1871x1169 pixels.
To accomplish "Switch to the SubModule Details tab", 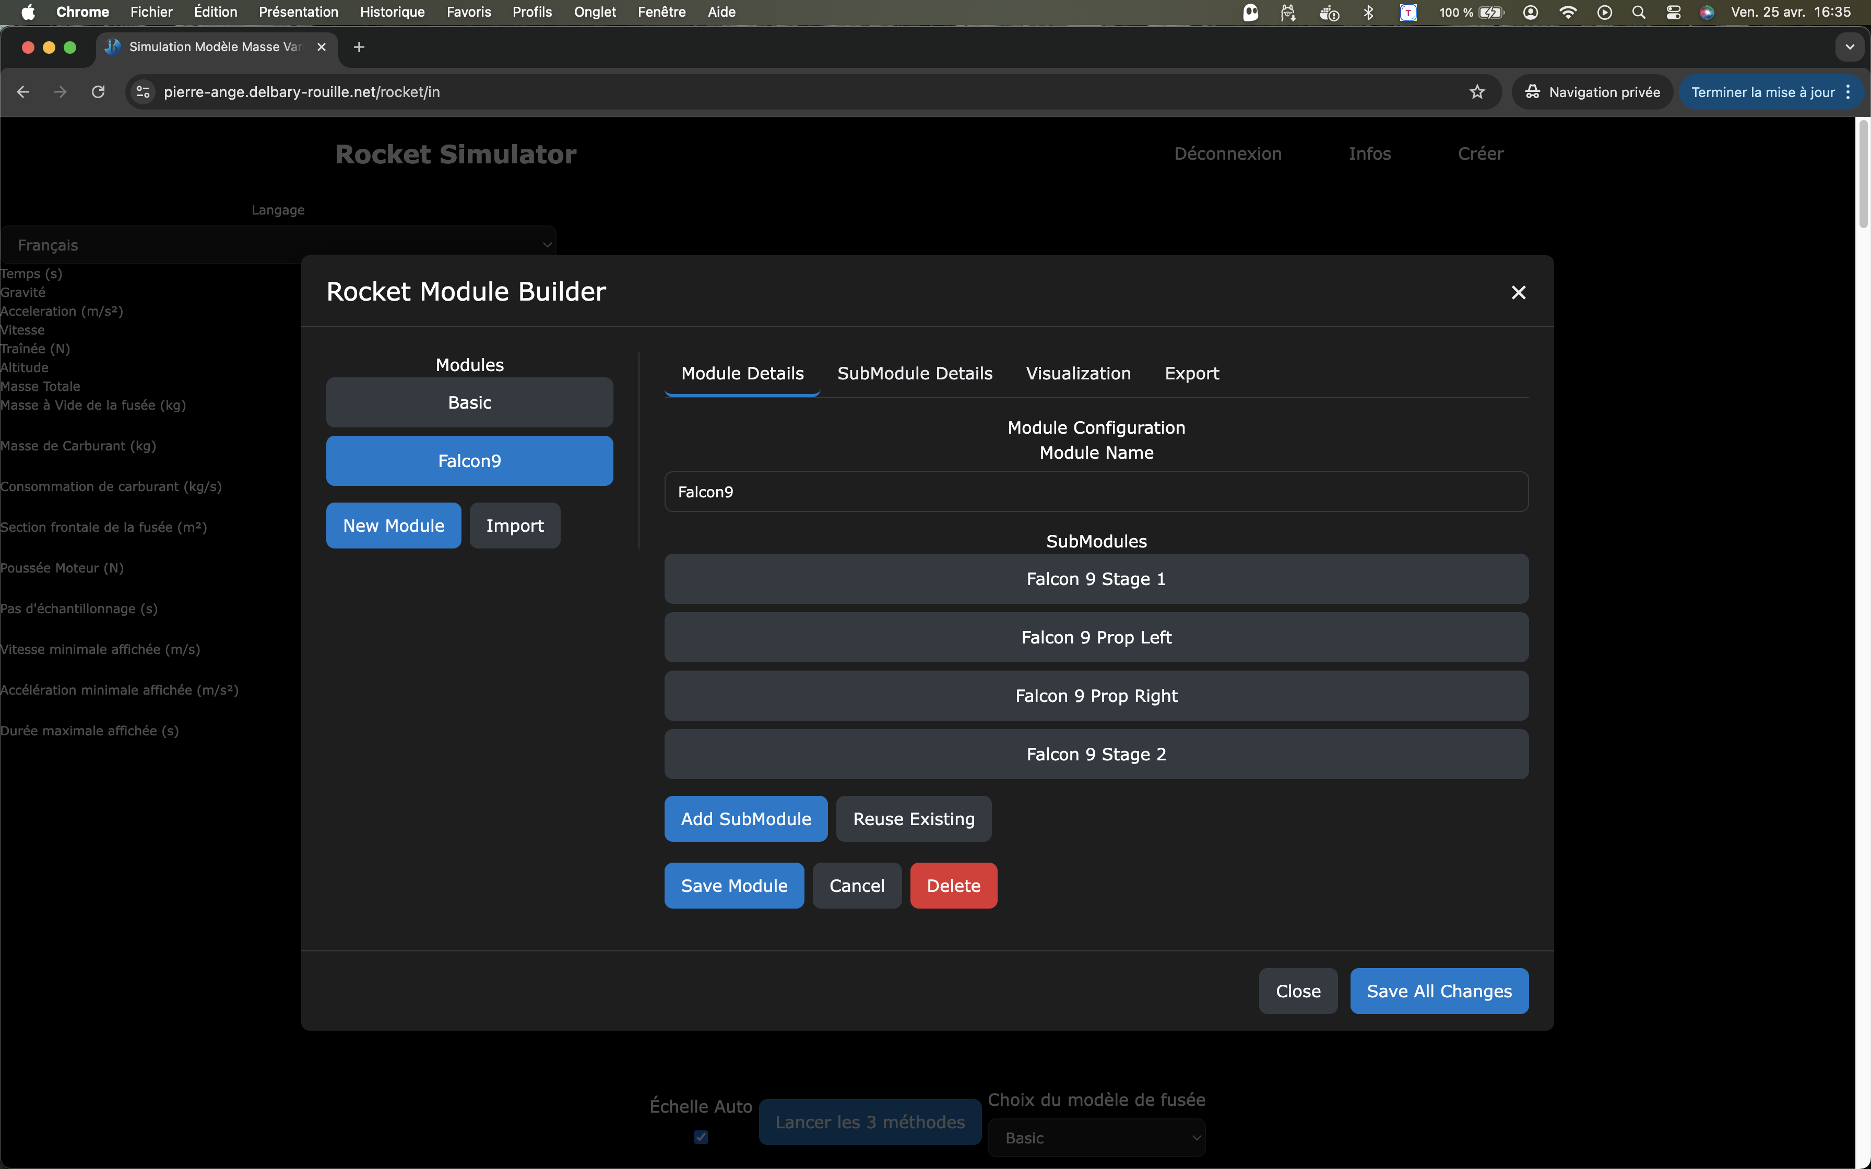I will click(x=915, y=374).
